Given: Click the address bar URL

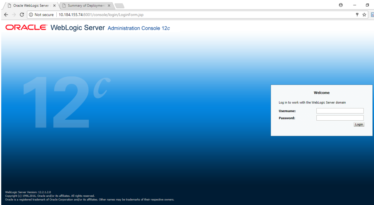Looking at the screenshot, I should [x=101, y=15].
